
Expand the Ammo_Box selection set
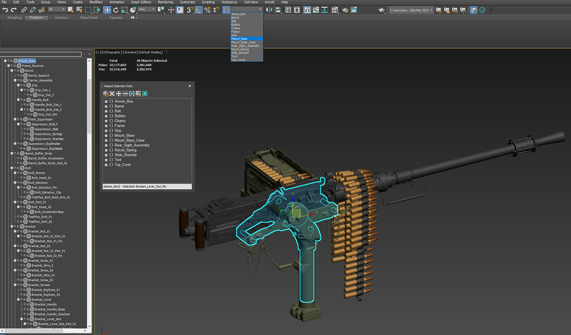tap(106, 102)
